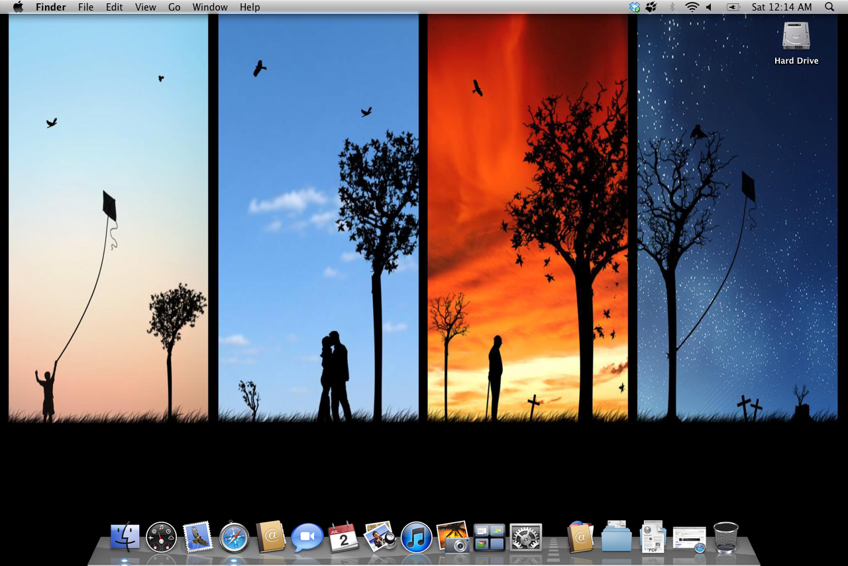Screen dimensions: 848x566
Task: Open iCal calendar in the dock
Action: click(x=344, y=538)
